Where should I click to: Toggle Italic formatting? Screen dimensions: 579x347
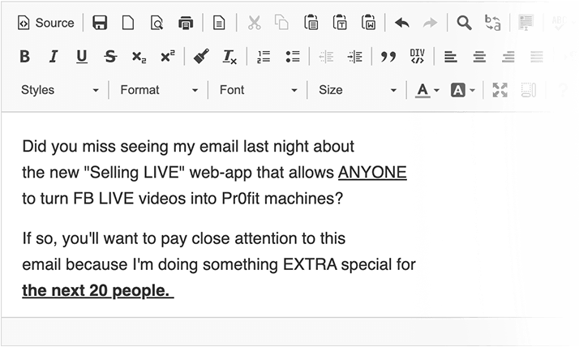point(53,57)
